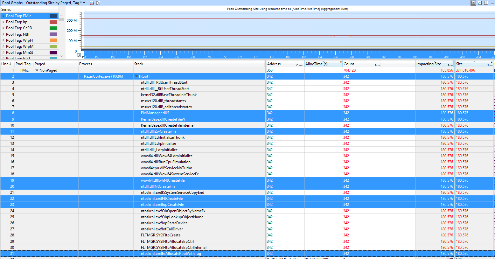Click the zoom-to-selection icon in title bar
Viewport: 495px width, 259px height.
coord(98,3)
